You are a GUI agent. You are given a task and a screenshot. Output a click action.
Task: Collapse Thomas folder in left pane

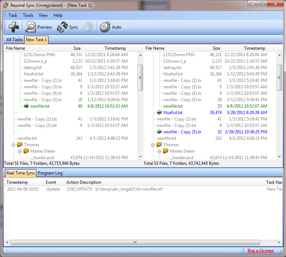[x=13, y=145]
